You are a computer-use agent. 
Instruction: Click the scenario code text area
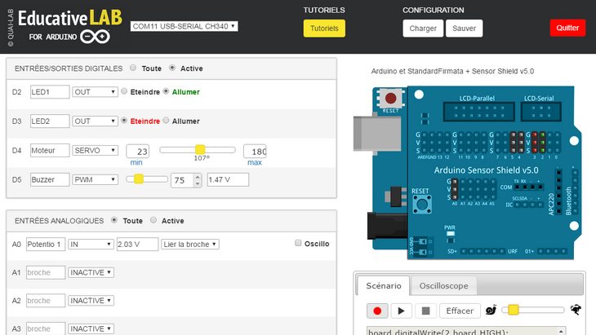[466, 331]
